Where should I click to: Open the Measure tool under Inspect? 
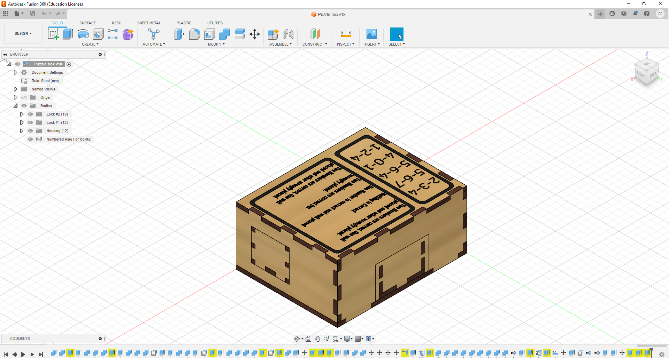345,34
